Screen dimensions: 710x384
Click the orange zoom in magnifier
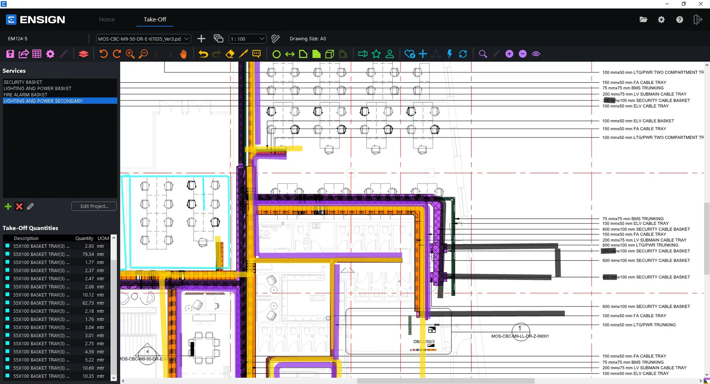coord(130,54)
